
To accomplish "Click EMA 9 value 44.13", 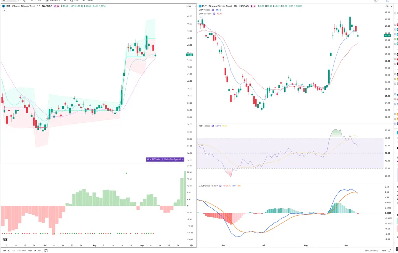I will coord(218,10).
